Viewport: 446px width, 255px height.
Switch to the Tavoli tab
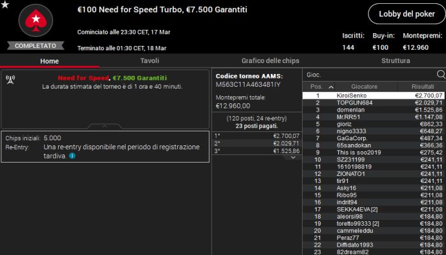tap(149, 61)
